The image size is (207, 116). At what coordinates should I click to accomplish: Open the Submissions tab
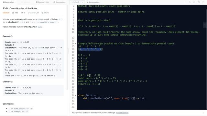(60, 2)
